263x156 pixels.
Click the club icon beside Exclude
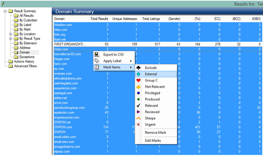pyautogui.click(x=138, y=68)
